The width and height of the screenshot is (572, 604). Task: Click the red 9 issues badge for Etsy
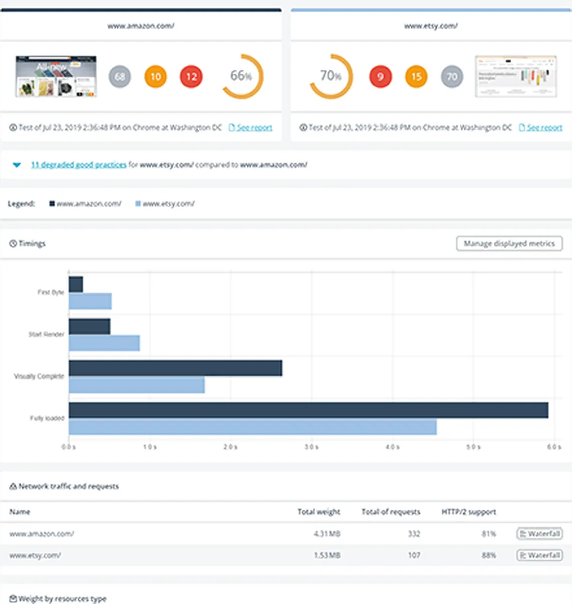coord(380,77)
